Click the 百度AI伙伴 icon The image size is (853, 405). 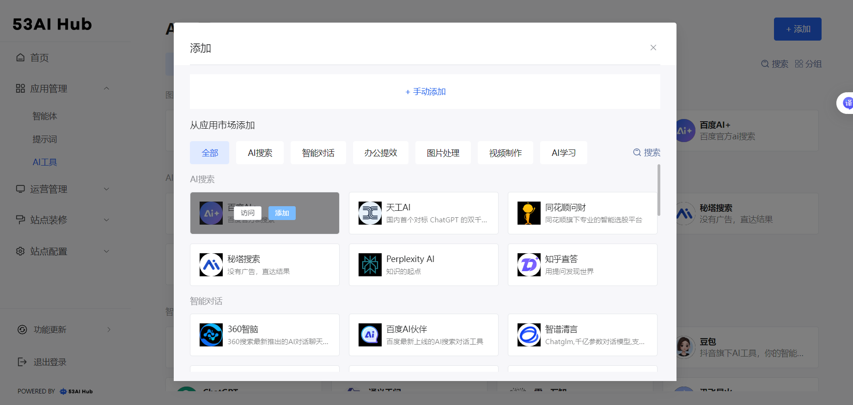click(370, 335)
